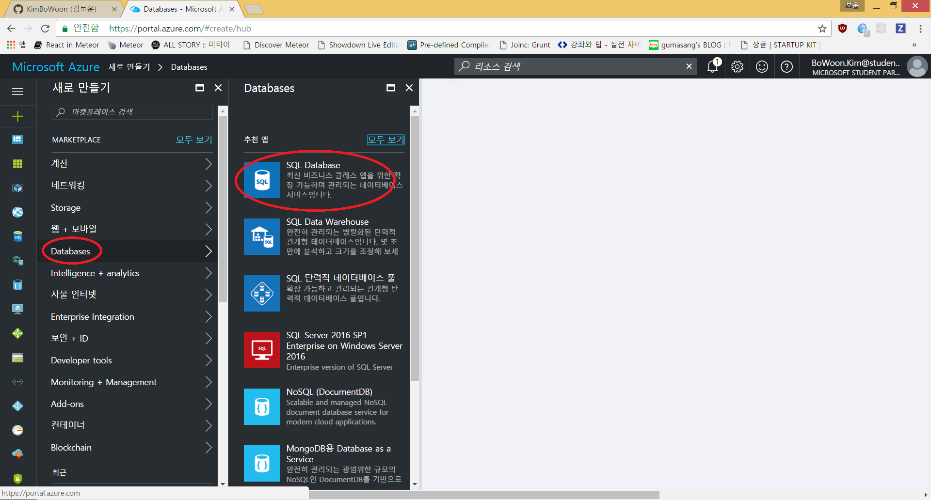Click the MongoDB Database as a Service icon
Viewport: 931px width, 500px height.
pyautogui.click(x=262, y=464)
